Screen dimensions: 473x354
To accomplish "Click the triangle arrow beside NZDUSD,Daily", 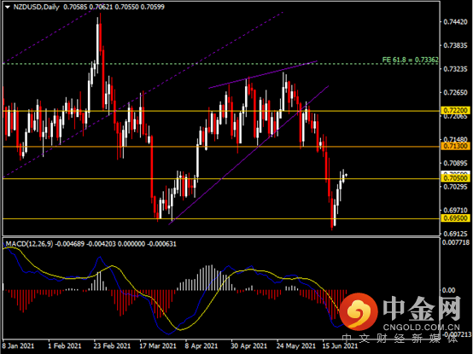I will pyautogui.click(x=8, y=7).
